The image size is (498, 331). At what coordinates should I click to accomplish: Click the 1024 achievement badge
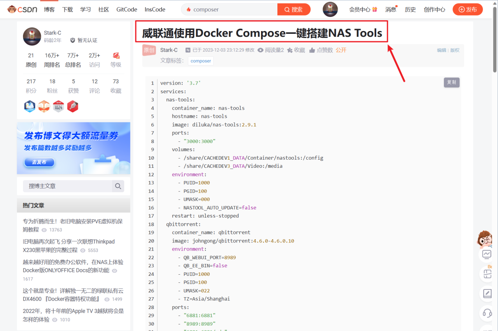(58, 106)
